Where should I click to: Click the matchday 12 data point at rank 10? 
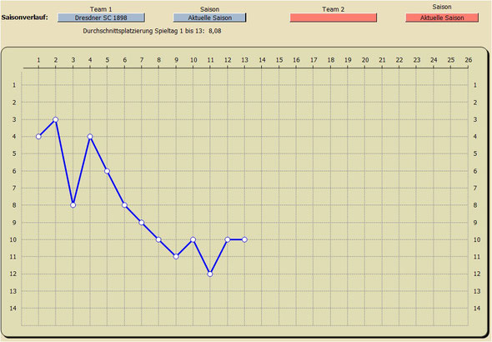[228, 239]
